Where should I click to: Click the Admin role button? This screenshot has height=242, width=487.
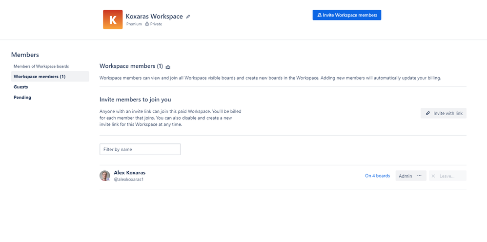pos(410,176)
